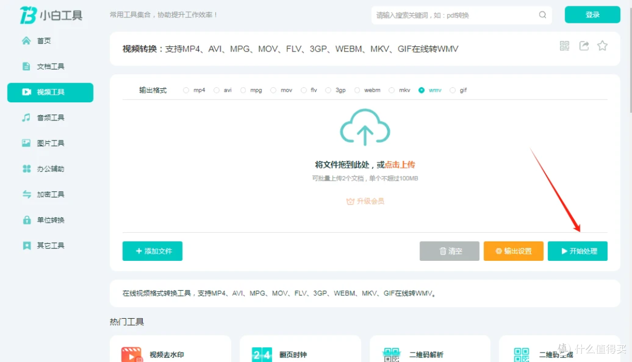Open 办公辅助 in sidebar

50,168
